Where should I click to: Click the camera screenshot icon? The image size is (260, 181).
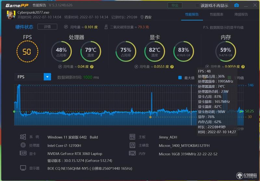point(237,5)
